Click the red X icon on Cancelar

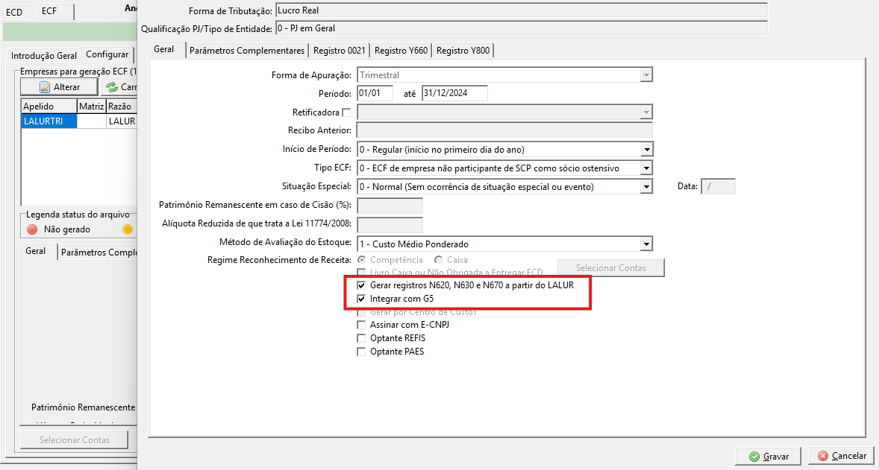pyautogui.click(x=823, y=456)
